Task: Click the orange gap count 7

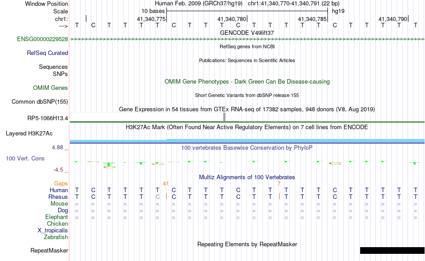Action: [x=279, y=184]
